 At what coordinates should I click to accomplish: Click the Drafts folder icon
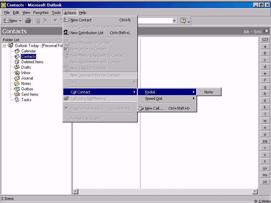(17, 67)
